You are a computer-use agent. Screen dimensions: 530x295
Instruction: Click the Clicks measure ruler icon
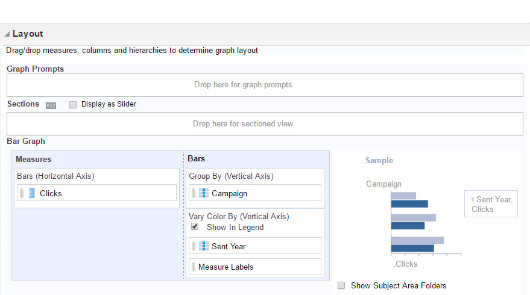32,193
